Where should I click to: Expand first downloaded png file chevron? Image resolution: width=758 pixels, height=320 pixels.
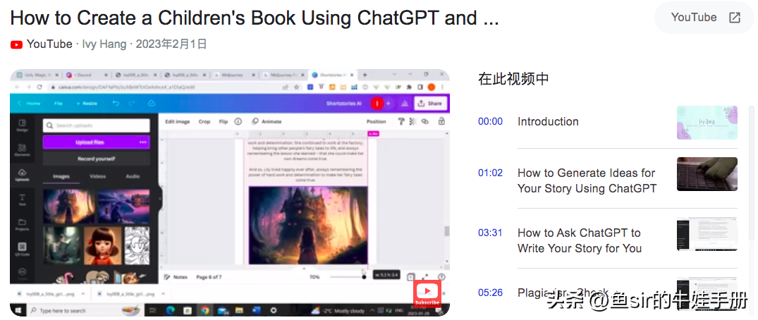(83, 293)
